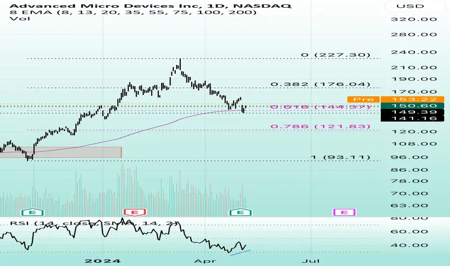Click the purple upcoming earnings E marker
Image resolution: width=450 pixels, height=266 pixels.
344,212
